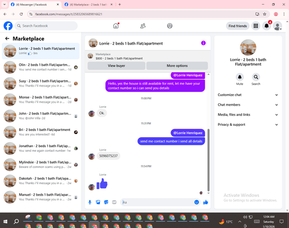289x228 pixels.
Task: Click the phone number message 5096075237
Action: pos(108,156)
